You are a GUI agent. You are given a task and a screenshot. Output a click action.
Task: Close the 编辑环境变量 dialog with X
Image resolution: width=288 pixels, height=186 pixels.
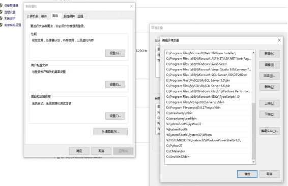click(x=279, y=40)
